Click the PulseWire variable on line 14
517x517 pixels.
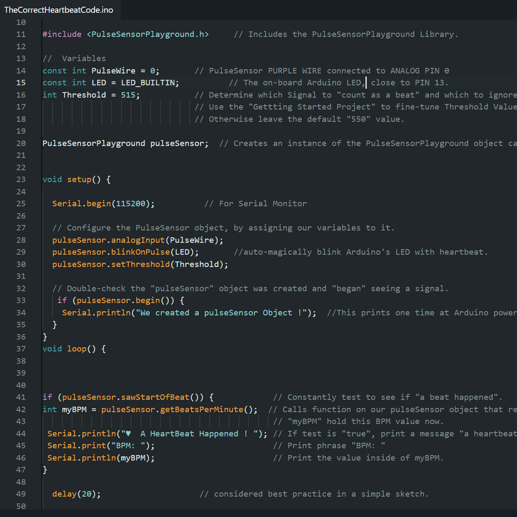(x=113, y=70)
